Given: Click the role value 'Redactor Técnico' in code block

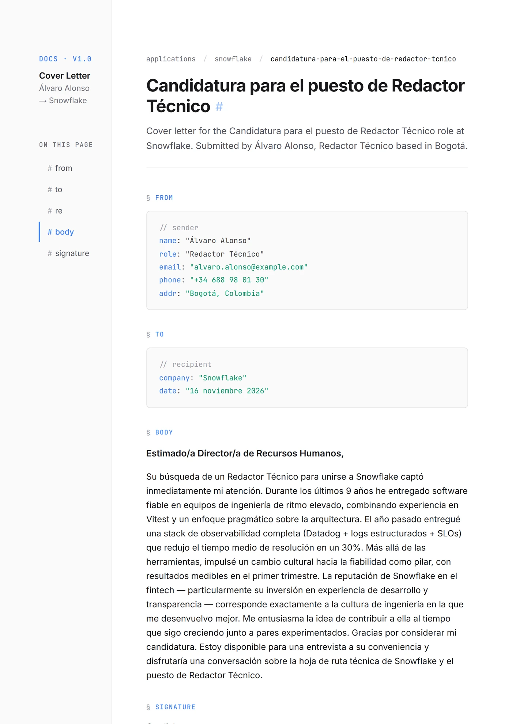Looking at the screenshot, I should (225, 254).
